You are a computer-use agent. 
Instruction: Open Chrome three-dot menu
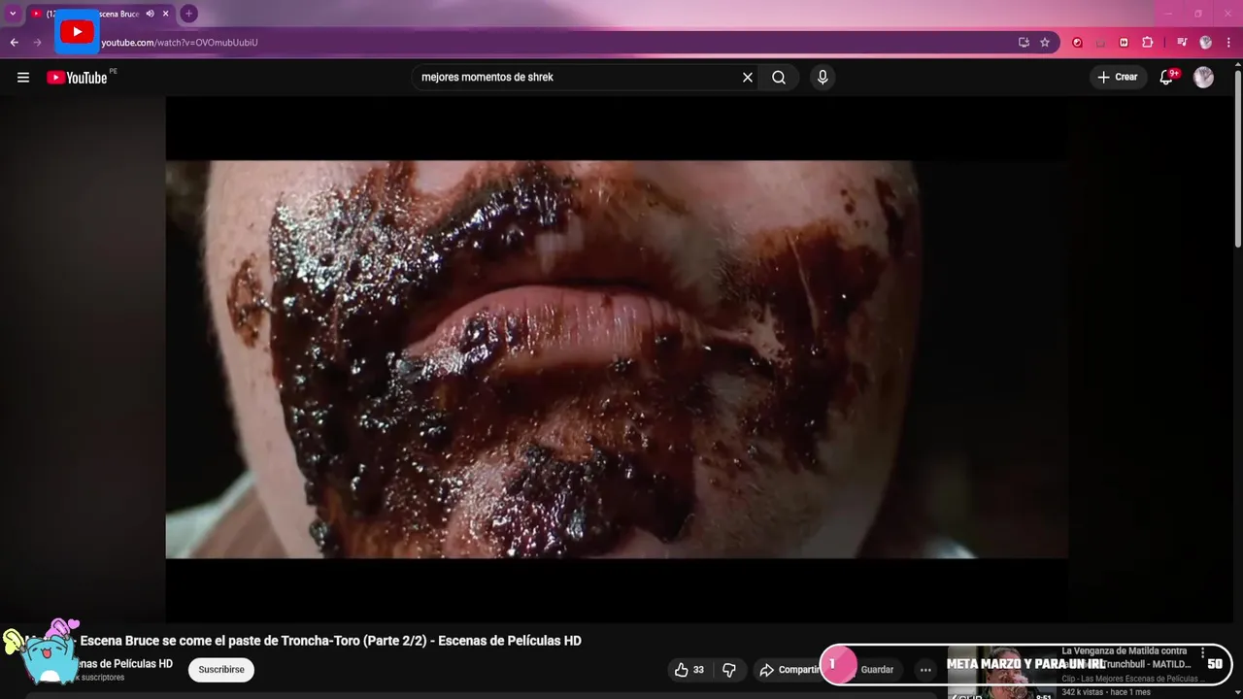[x=1229, y=43]
